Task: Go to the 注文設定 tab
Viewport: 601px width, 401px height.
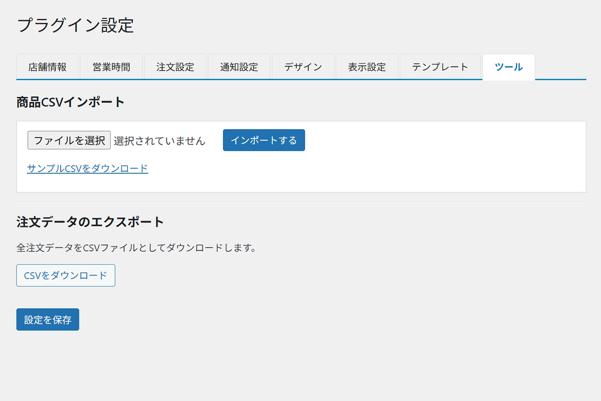Action: [x=175, y=67]
